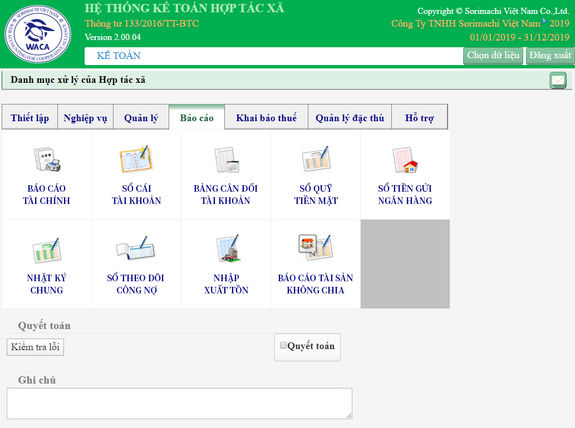Click inside the Ghi chú notes textarea
This screenshot has width=575, height=428.
click(x=179, y=404)
